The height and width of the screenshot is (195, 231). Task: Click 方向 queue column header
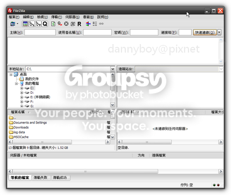point(141,155)
